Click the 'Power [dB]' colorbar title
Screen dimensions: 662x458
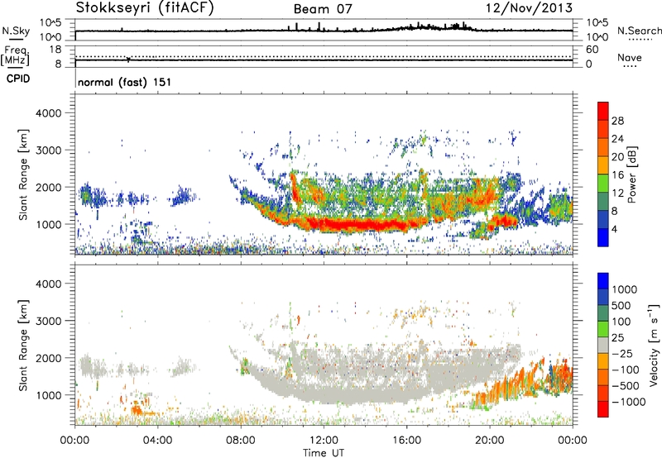[631, 174]
